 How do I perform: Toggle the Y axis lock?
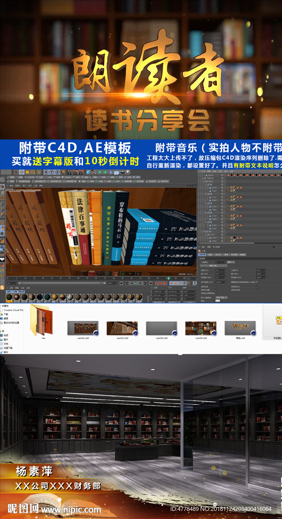52,172
